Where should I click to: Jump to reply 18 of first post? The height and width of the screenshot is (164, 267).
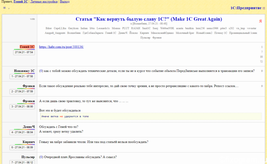pos(261,57)
